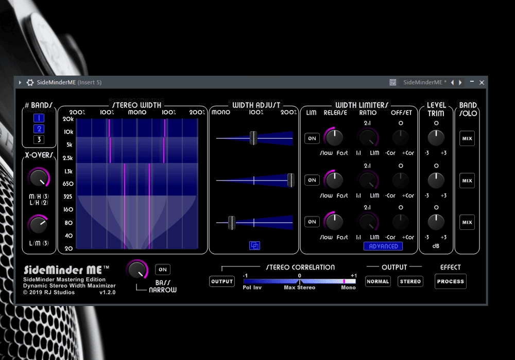Click the STEREO output mode button
This screenshot has height=360, width=515.
coord(410,281)
